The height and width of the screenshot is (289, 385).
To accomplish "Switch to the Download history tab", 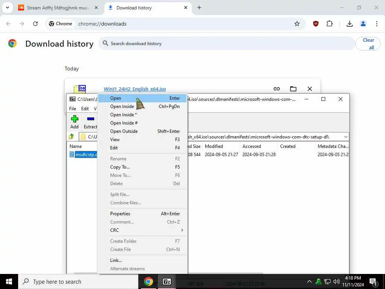I will tap(147, 8).
